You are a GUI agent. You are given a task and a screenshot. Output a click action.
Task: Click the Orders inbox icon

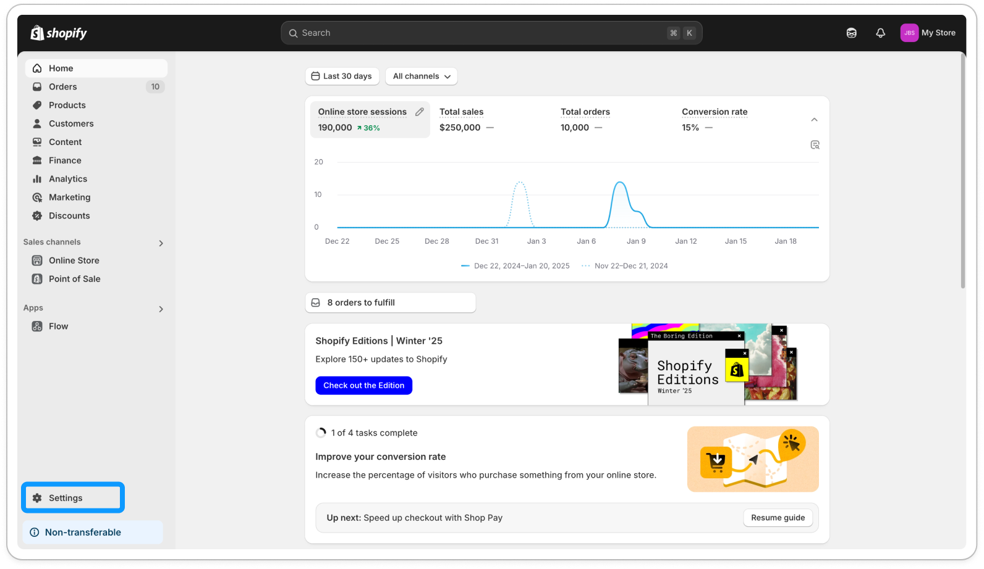[x=37, y=87]
